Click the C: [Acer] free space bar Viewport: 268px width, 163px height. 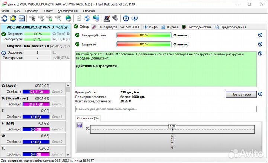tap(36, 92)
